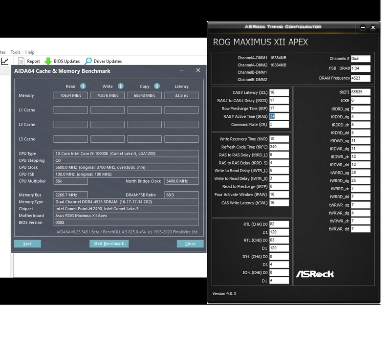The image size is (391, 352).
Task: Click the Write info icon
Action: pyautogui.click(x=121, y=86)
